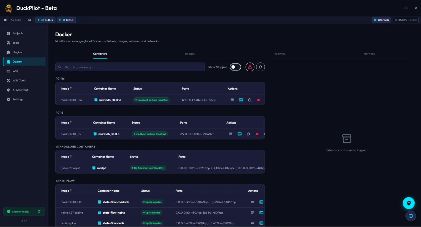Open terminal for stats-flow-nginx container

pyautogui.click(x=261, y=213)
